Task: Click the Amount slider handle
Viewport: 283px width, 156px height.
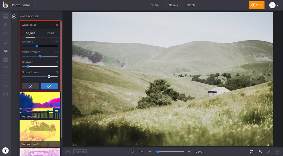Action: coord(37,46)
